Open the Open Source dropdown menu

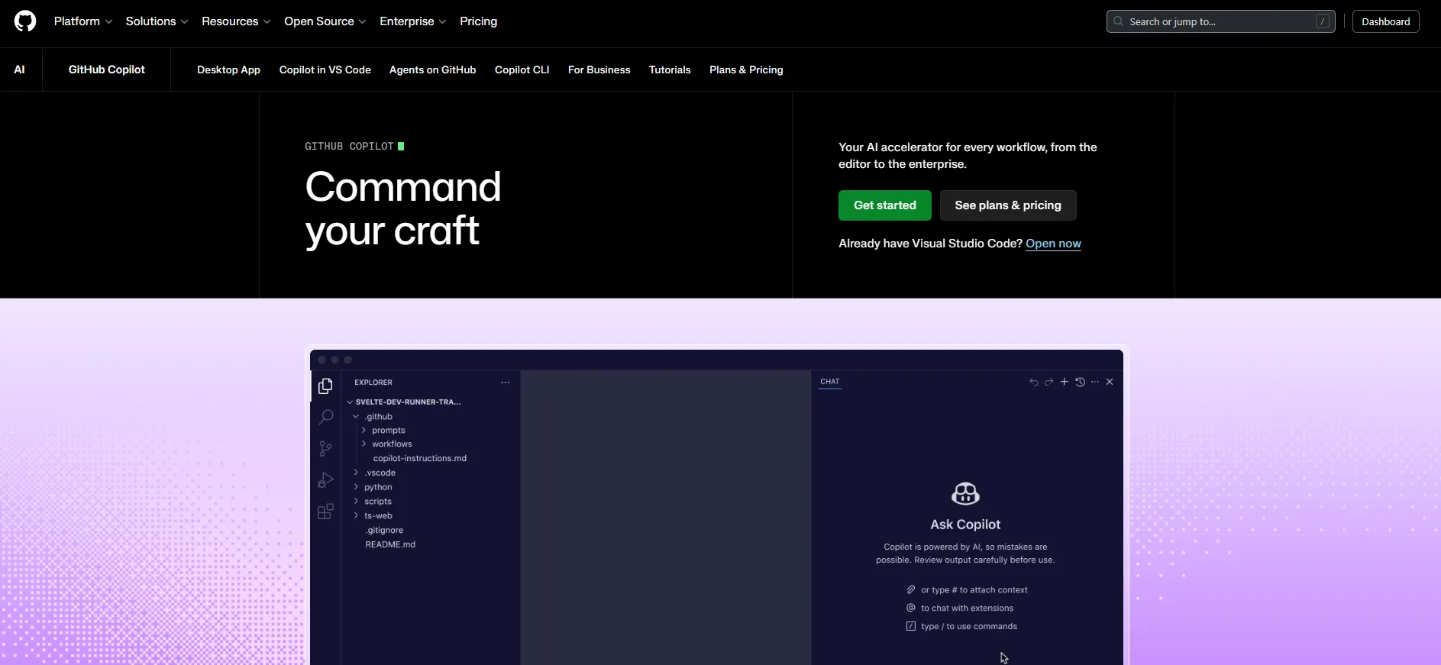325,21
